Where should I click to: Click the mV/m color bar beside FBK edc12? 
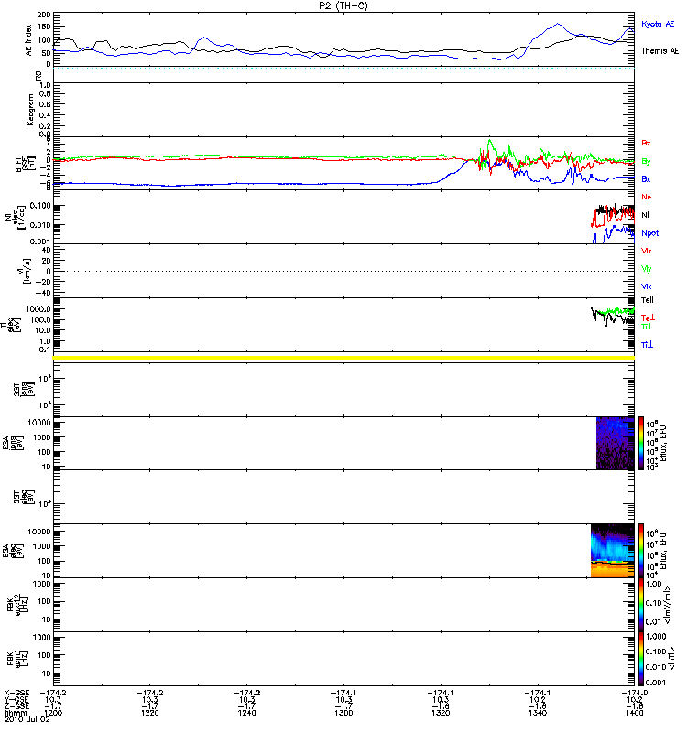click(641, 605)
